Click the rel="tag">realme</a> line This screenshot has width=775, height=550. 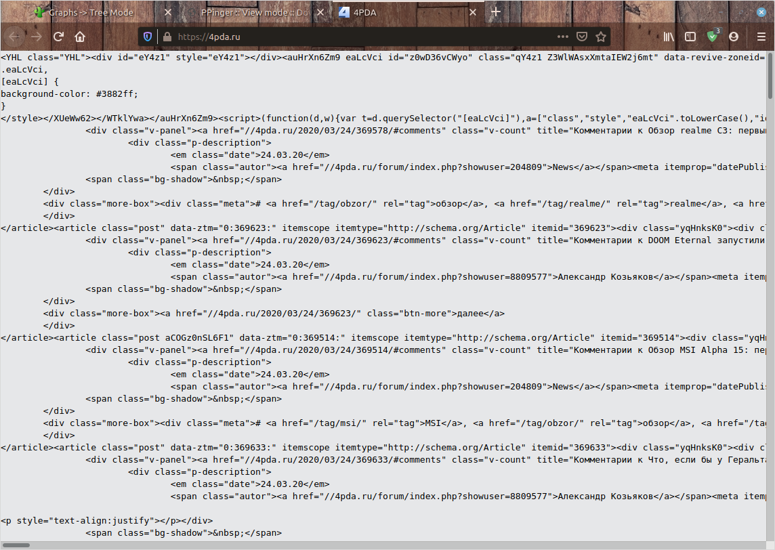point(404,204)
